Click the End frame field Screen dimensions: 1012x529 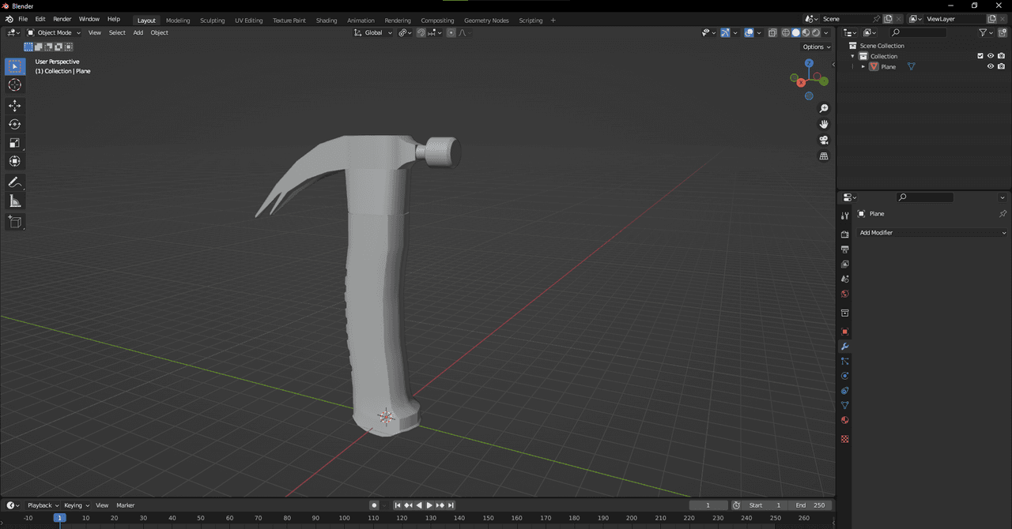[x=810, y=505]
